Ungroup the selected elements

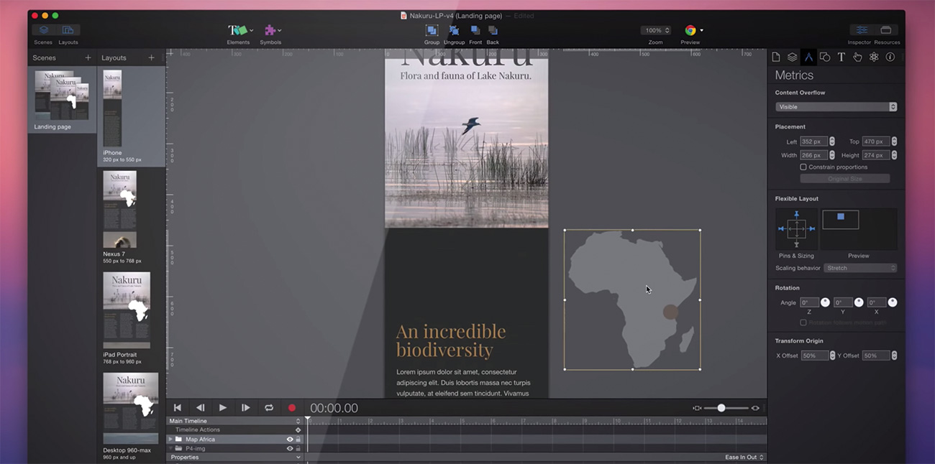tap(454, 30)
